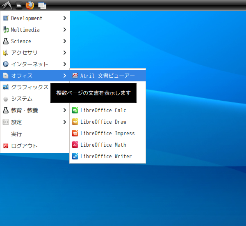Viewport: 246px width, 226px height.
Task: Click the オフィス document icon
Action: (6, 76)
